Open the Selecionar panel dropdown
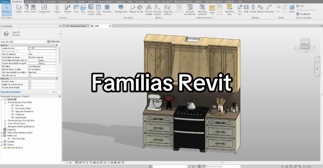The width and height of the screenshot is (323, 168). click(x=7, y=18)
